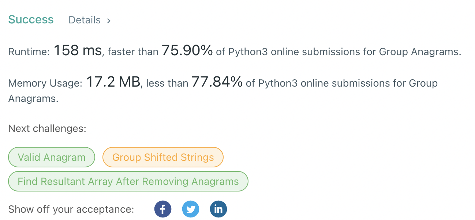Image resolution: width=475 pixels, height=220 pixels.
Task: Open the submission Details link
Action: tap(85, 20)
